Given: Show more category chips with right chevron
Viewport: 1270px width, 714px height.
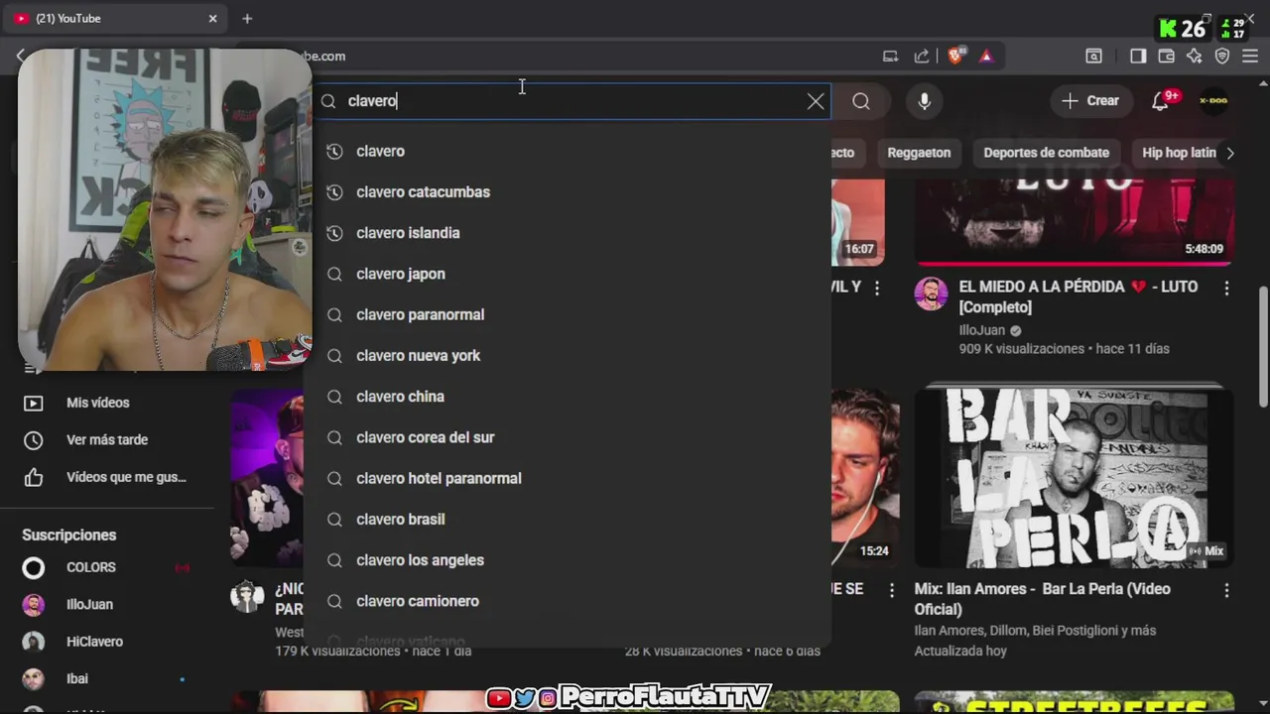Looking at the screenshot, I should coord(1230,153).
